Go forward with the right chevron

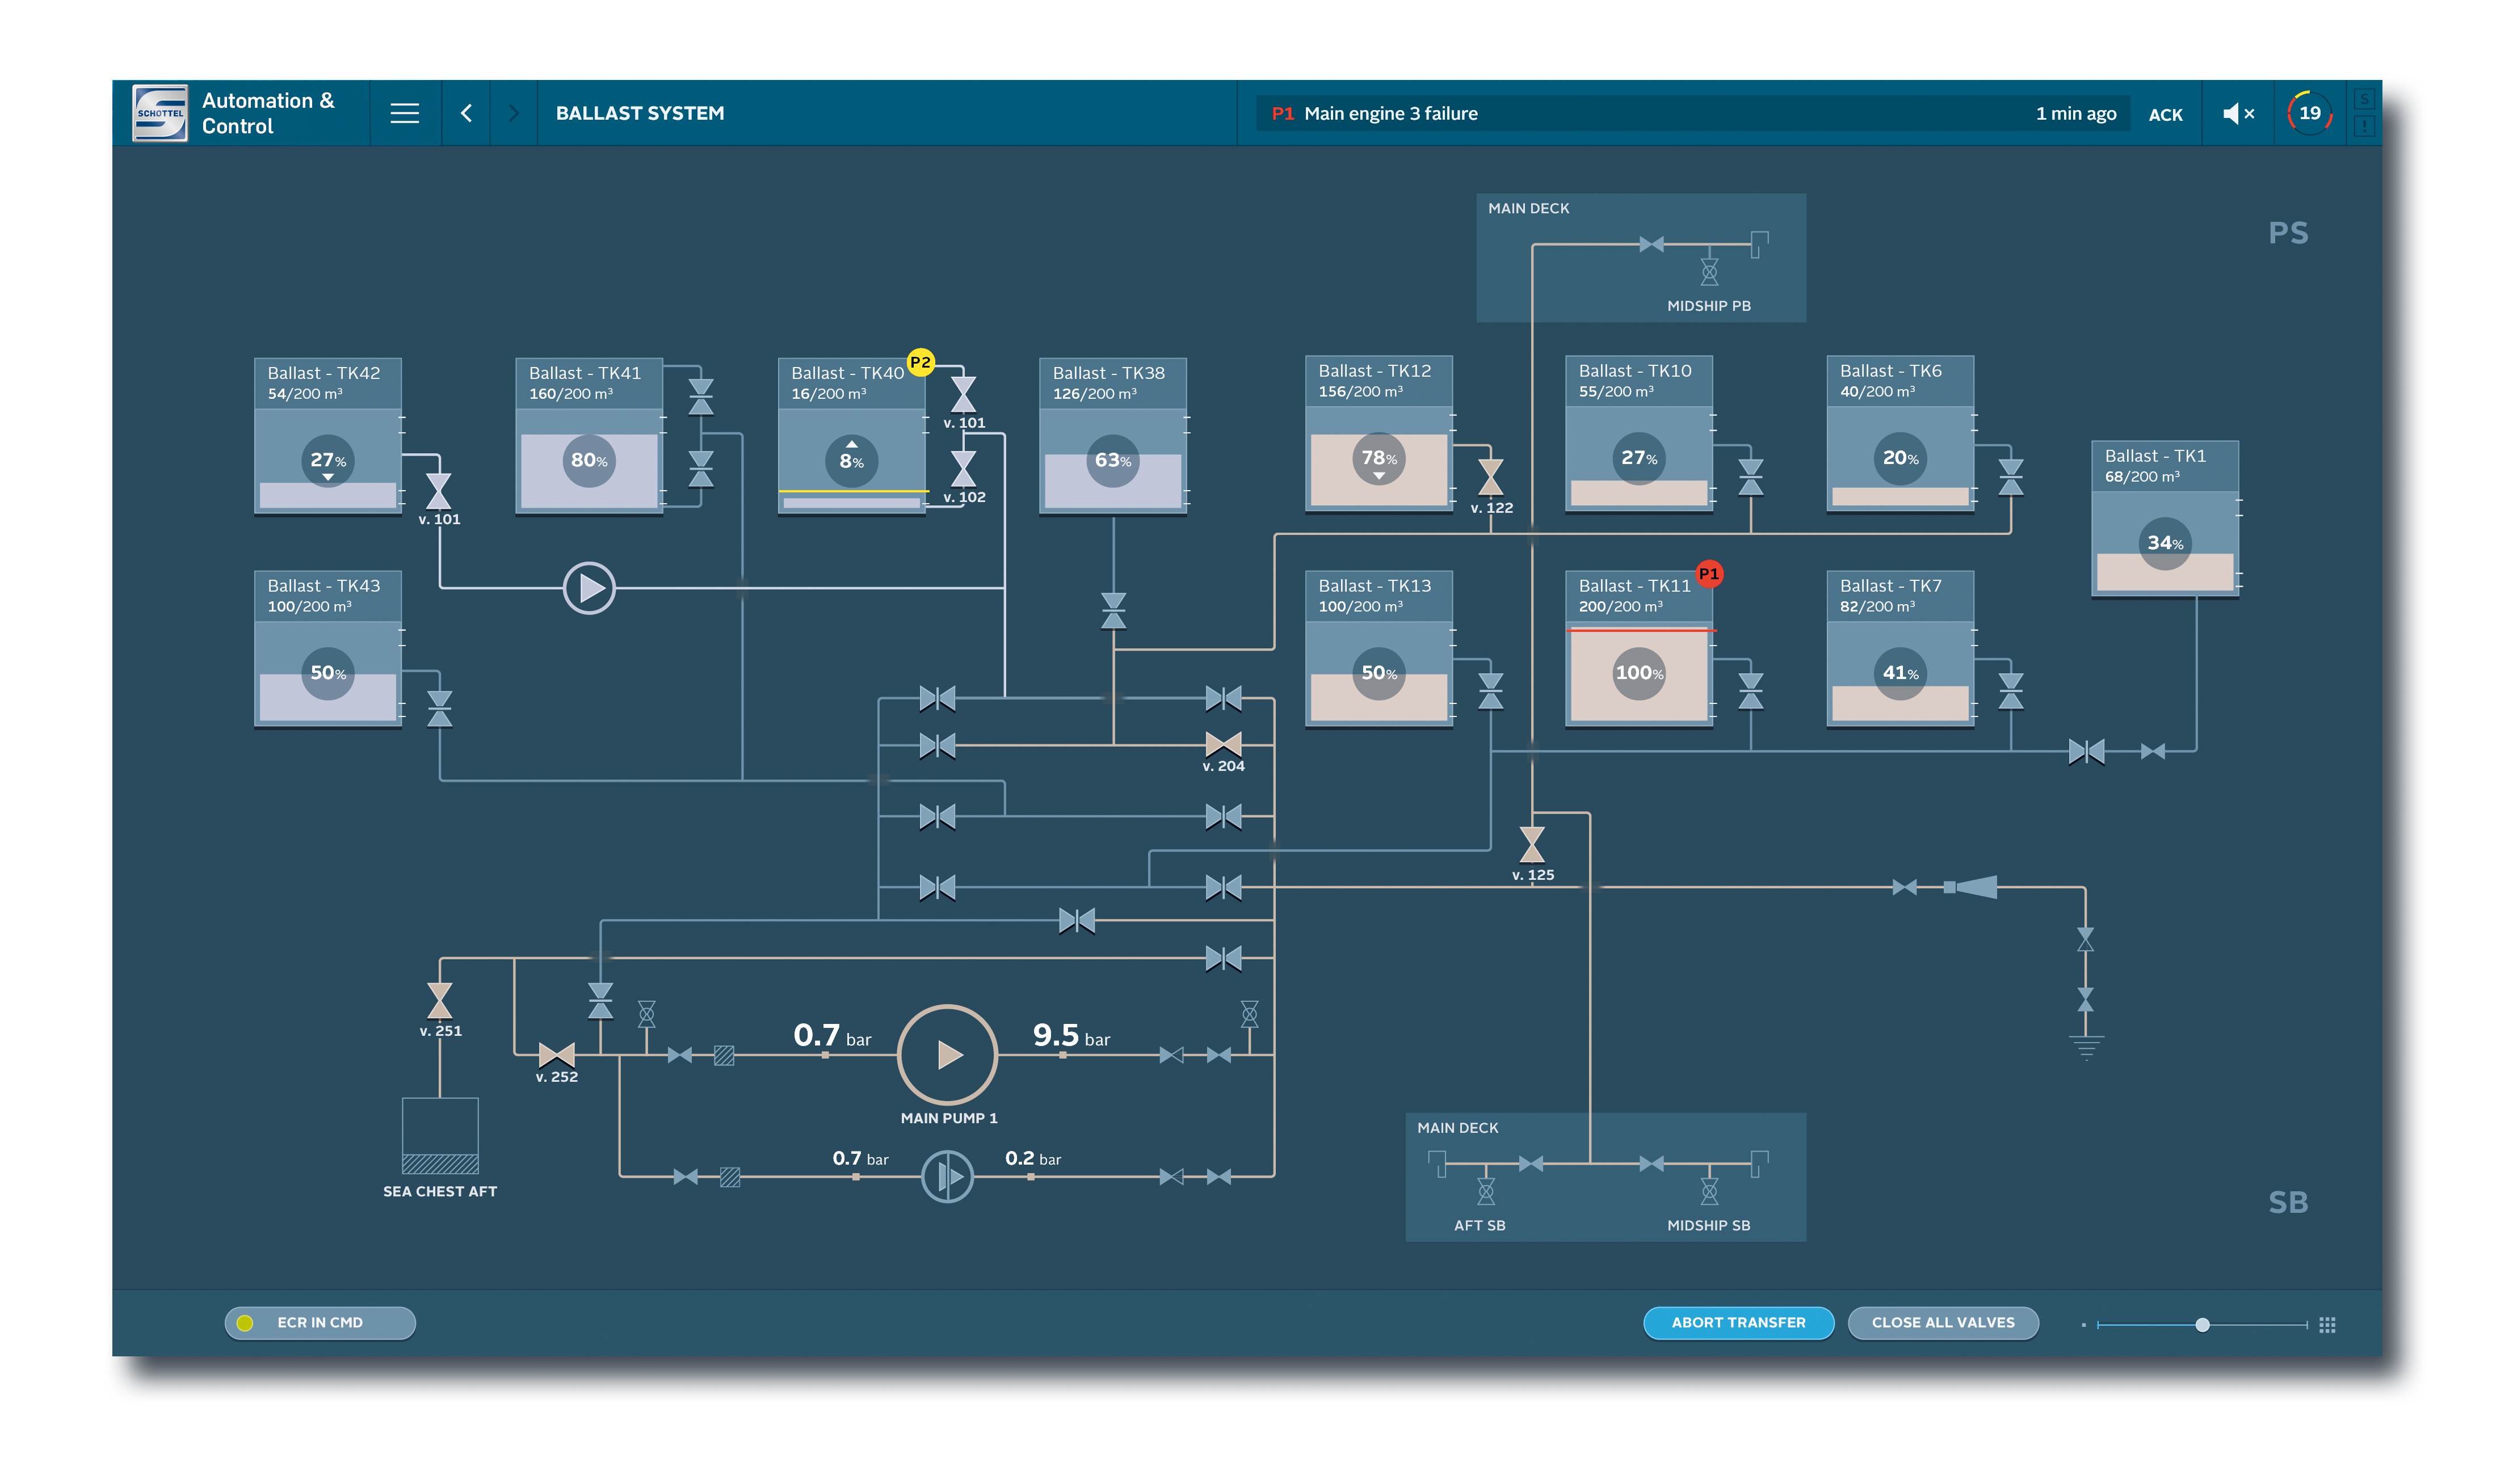click(x=513, y=113)
